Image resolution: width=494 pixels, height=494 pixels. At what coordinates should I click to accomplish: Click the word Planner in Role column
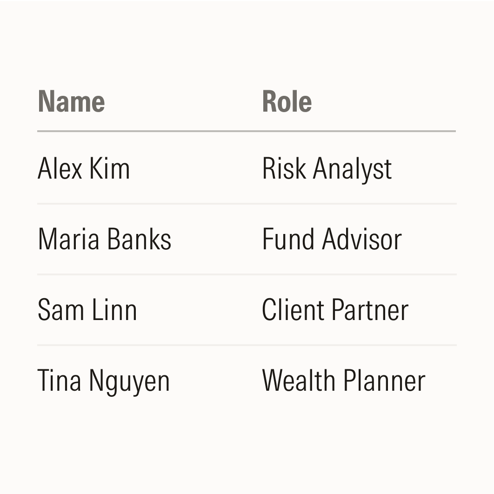coord(384,381)
